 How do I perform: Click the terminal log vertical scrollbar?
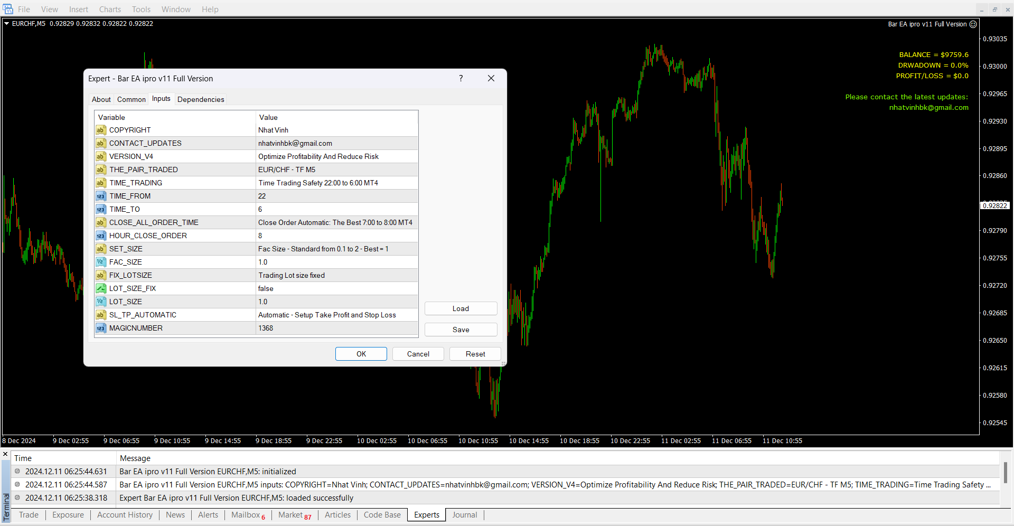pos(1005,473)
